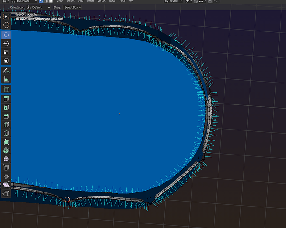Open the UV menu

pyautogui.click(x=131, y=1)
